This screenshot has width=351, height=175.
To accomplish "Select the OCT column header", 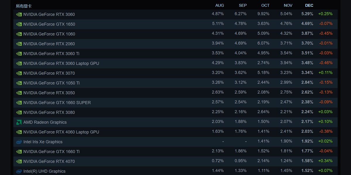I will point(265,6).
